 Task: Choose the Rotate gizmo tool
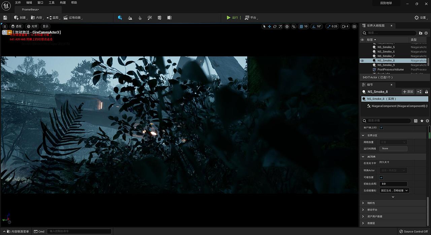pos(275,27)
